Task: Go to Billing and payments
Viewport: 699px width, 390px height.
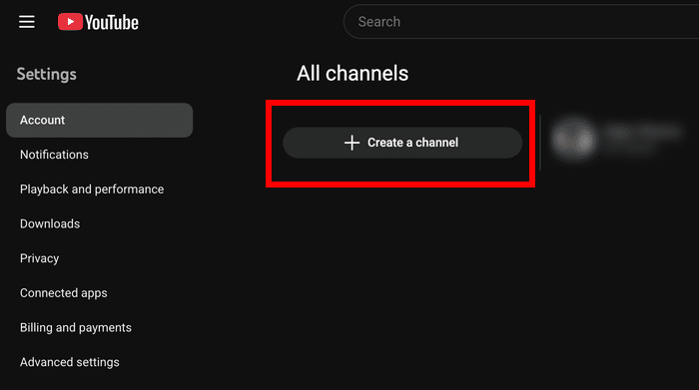Action: [x=76, y=328]
